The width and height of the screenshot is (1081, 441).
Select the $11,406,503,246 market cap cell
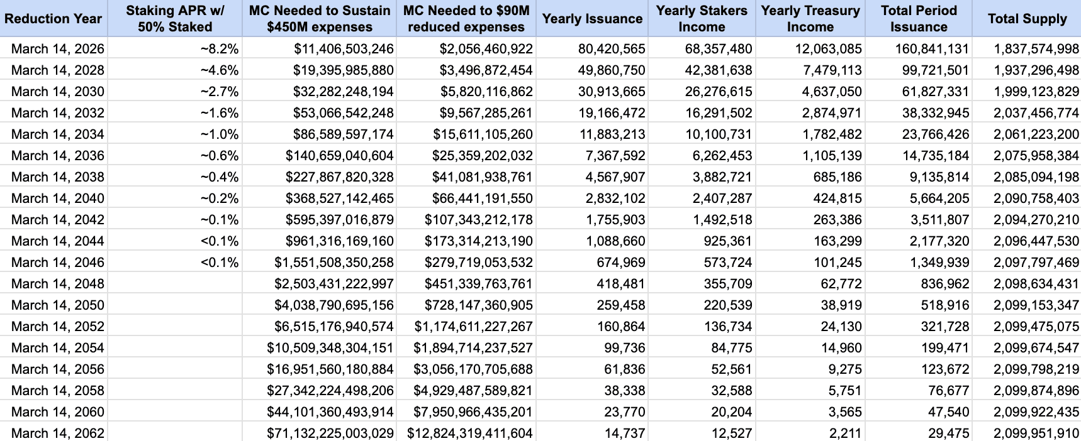click(x=344, y=49)
